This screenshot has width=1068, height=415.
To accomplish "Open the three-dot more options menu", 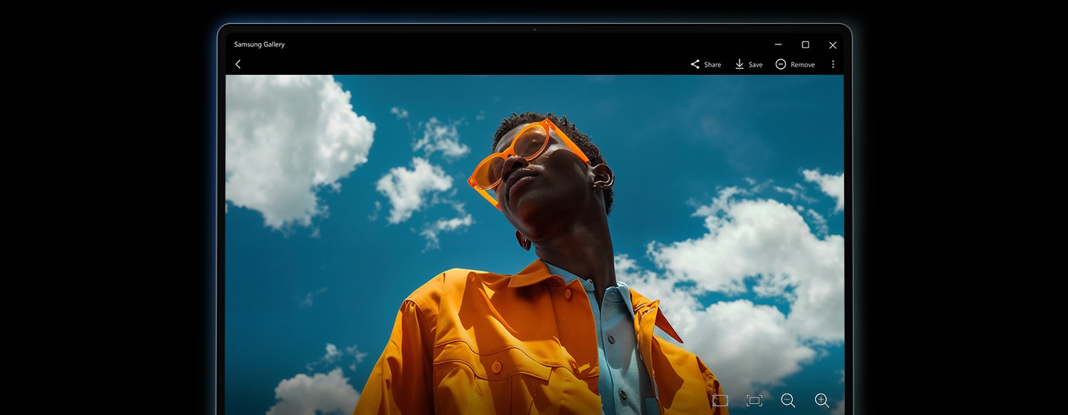I will (x=833, y=64).
